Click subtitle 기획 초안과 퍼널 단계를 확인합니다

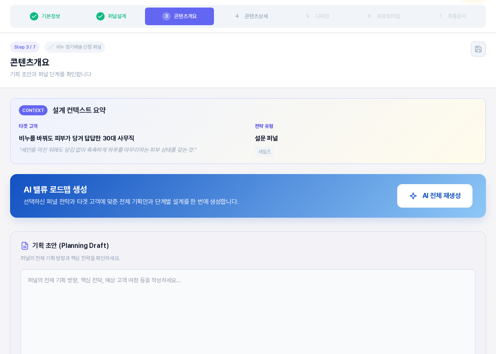click(x=50, y=74)
